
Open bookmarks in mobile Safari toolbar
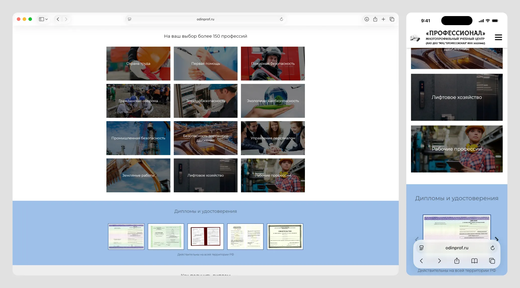[474, 261]
